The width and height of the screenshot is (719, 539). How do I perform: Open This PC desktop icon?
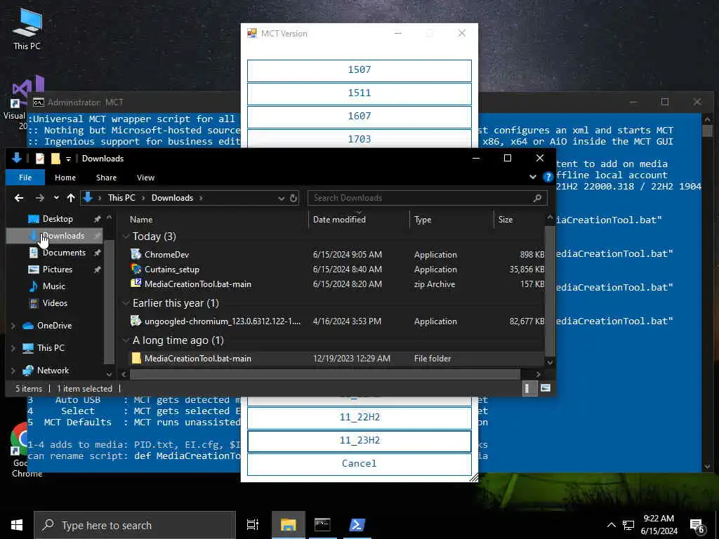coord(27,28)
